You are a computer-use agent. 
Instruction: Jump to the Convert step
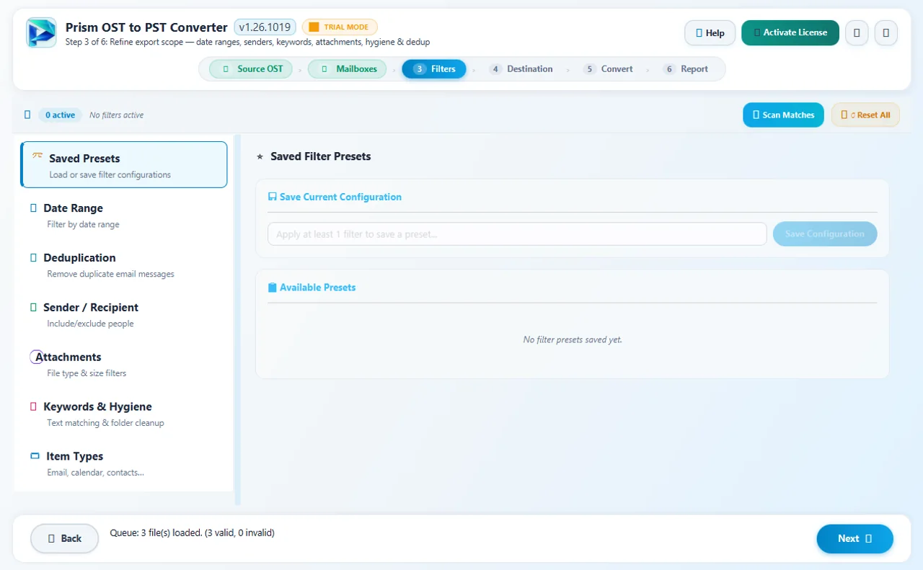[x=608, y=69]
